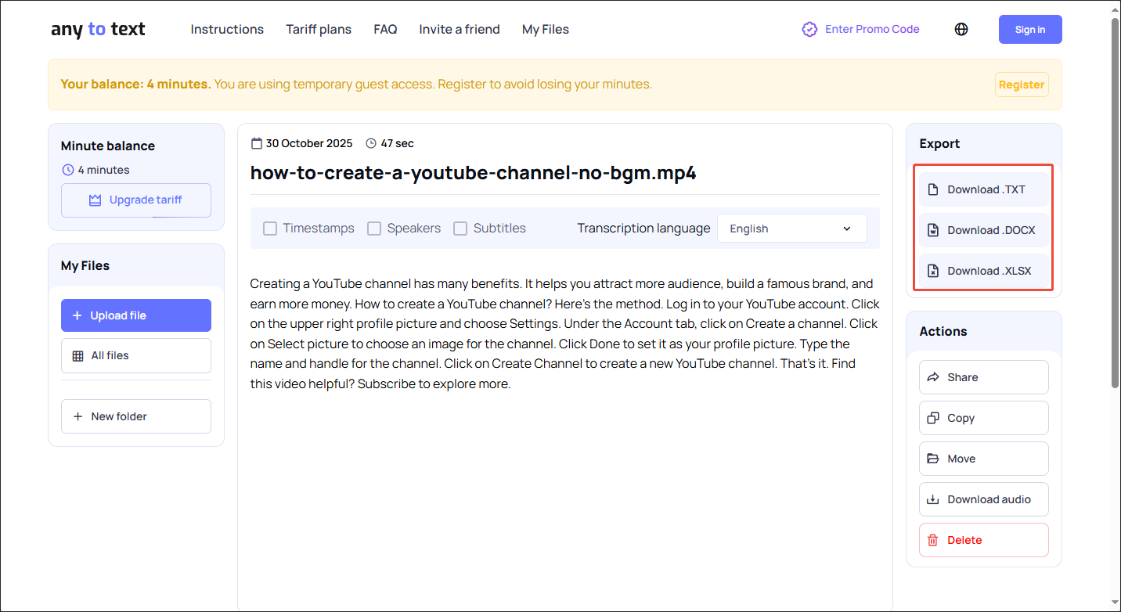1121x612 pixels.
Task: Click the Register button in banner
Action: 1021,85
